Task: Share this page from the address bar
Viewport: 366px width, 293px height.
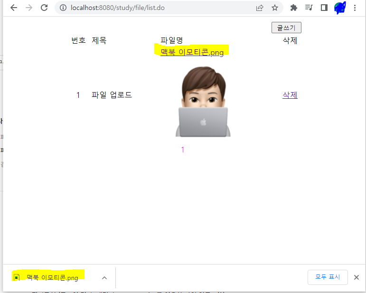Action: coord(260,8)
